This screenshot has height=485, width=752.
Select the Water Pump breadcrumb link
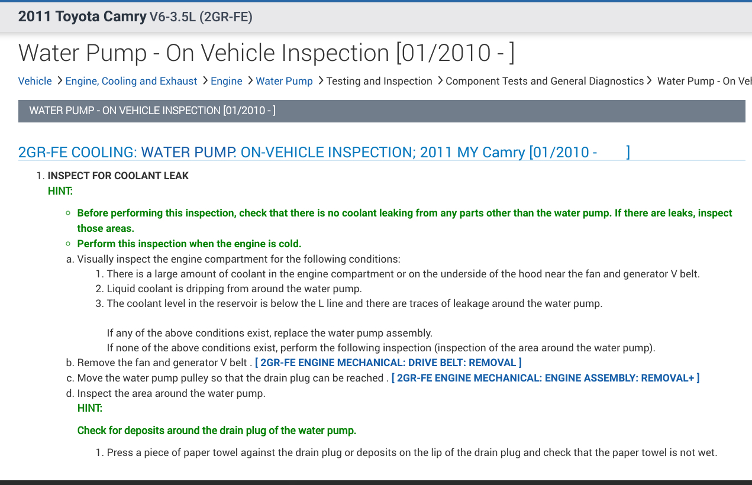pyautogui.click(x=284, y=81)
